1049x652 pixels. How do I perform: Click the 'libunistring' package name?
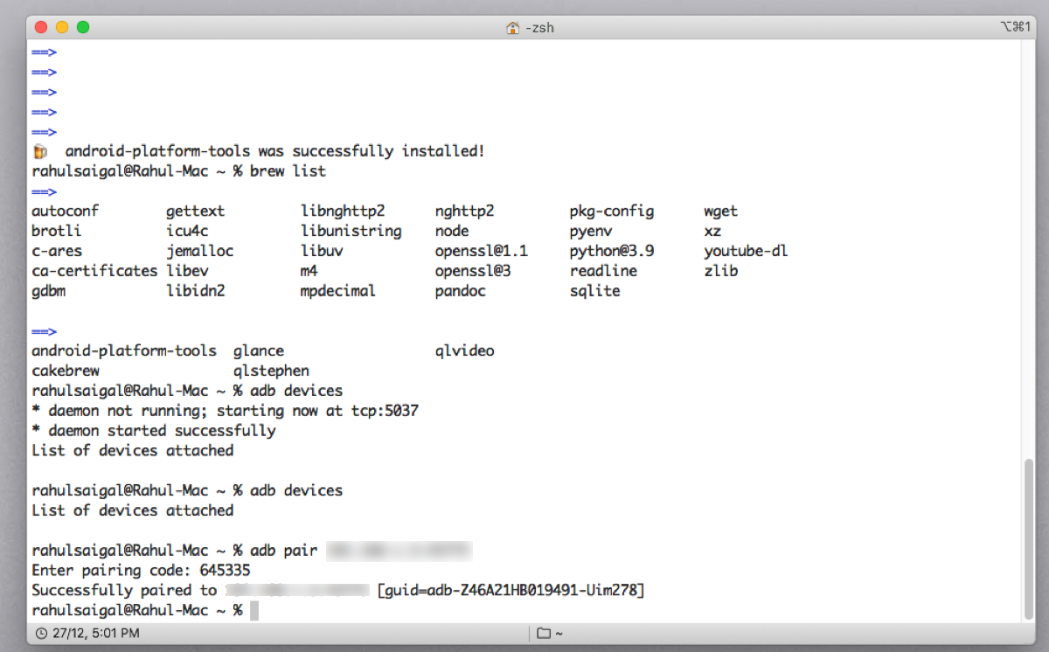pyautogui.click(x=351, y=232)
